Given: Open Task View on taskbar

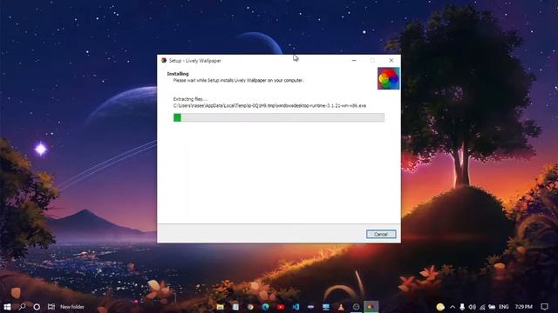Looking at the screenshot, I should tap(51, 307).
